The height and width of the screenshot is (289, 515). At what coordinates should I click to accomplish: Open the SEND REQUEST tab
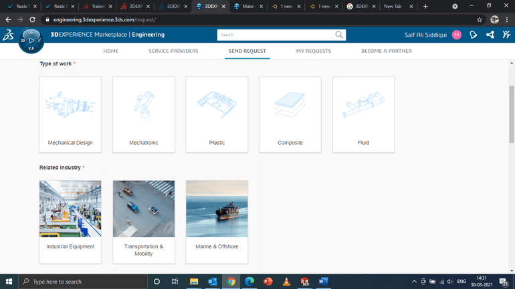tap(247, 51)
